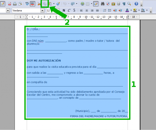Open the Font Color dropdown arrow

[131, 10]
